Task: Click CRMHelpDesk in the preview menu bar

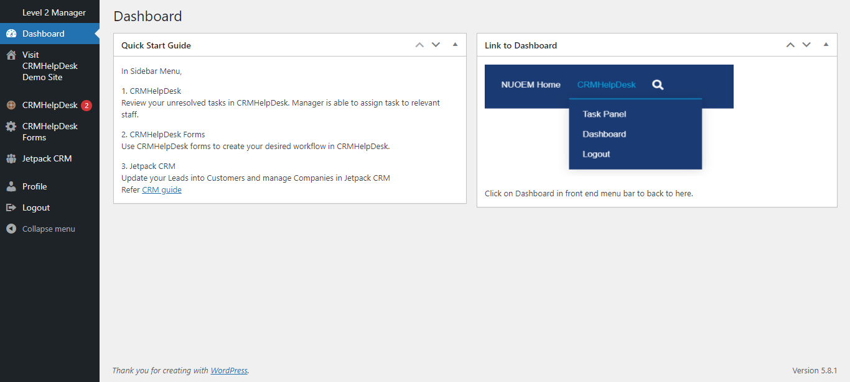Action: 607,84
